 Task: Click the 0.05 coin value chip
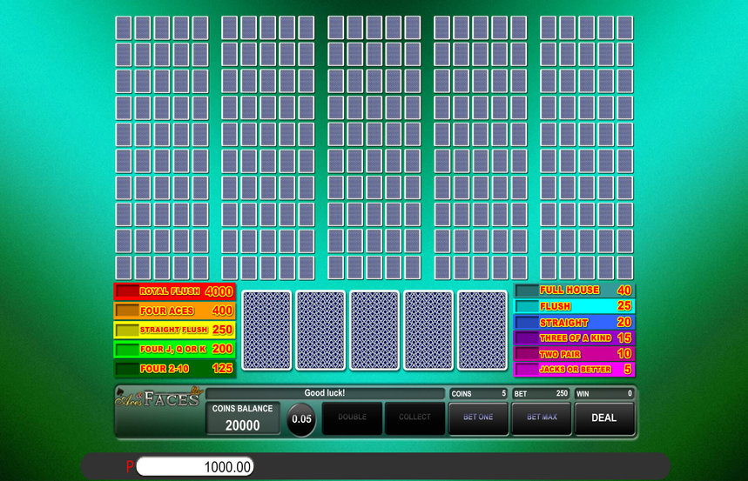point(301,418)
